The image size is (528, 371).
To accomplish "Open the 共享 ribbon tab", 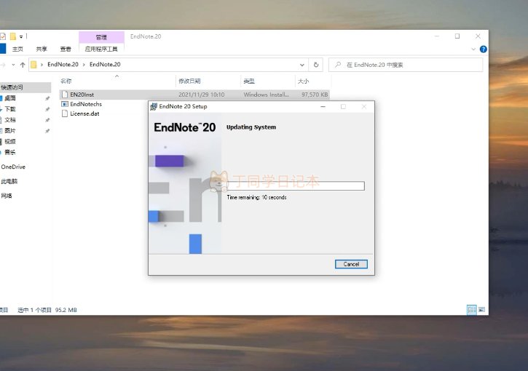I will pyautogui.click(x=42, y=49).
